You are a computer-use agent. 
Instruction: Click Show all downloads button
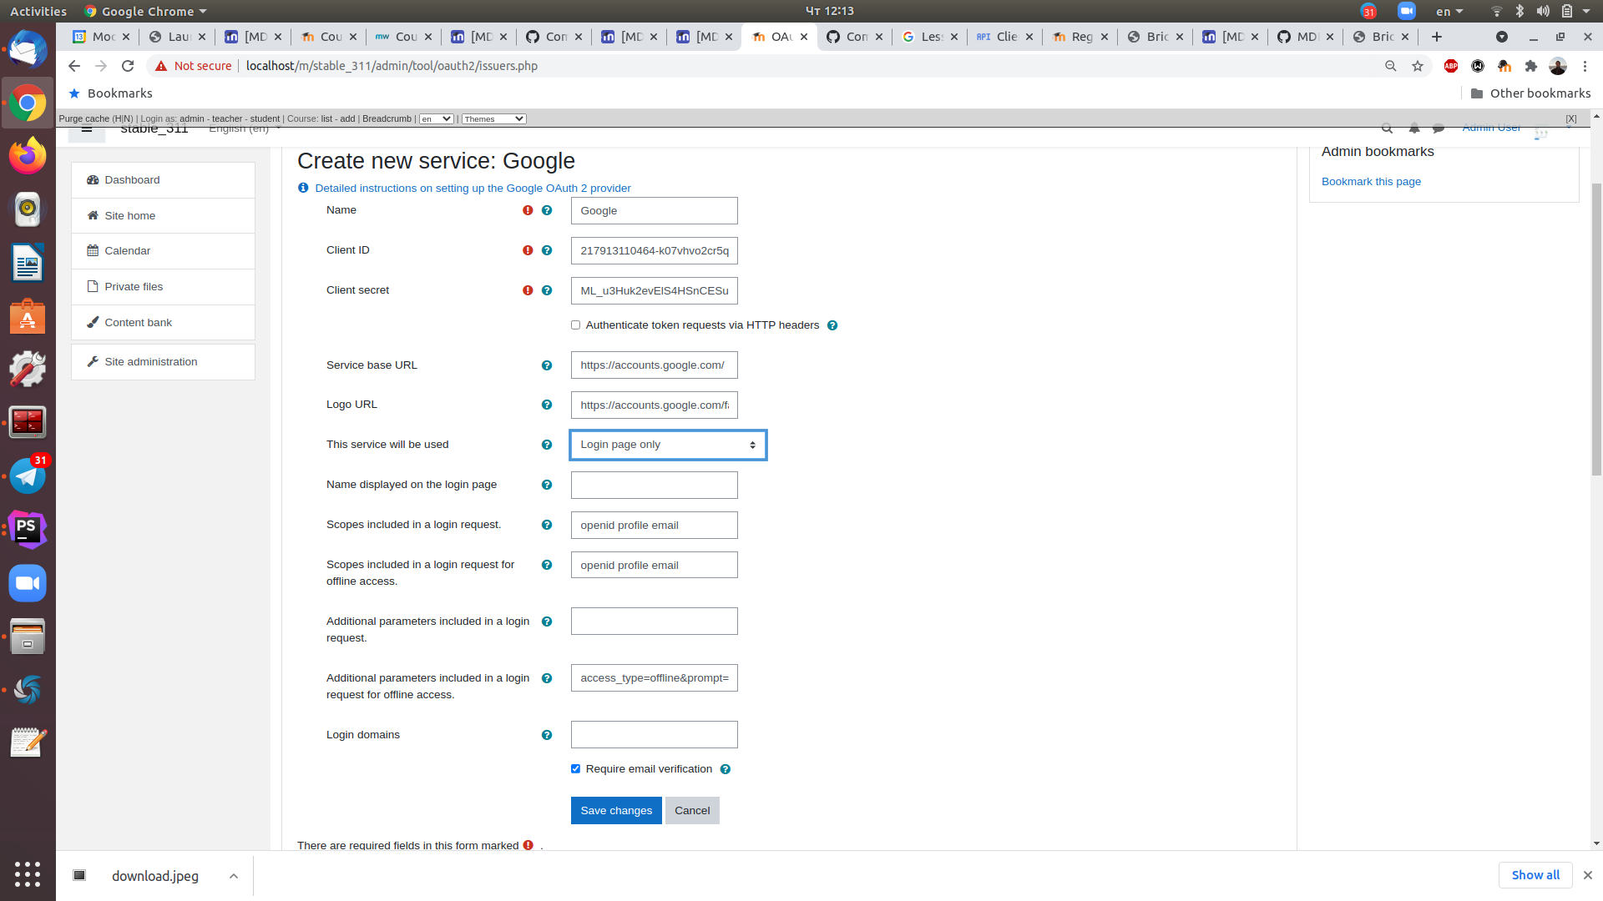pos(1535,875)
